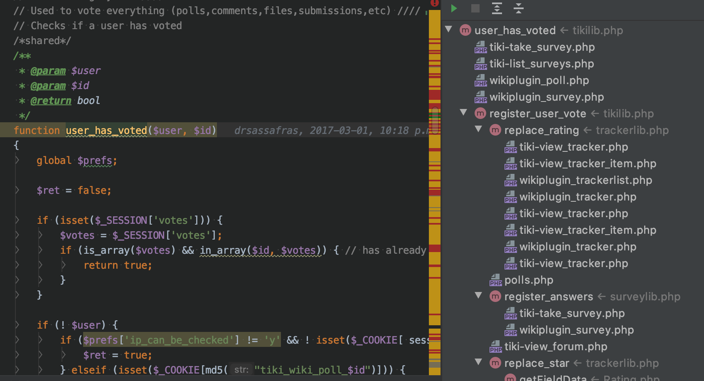Click the method icon beside register_answers

click(x=495, y=296)
